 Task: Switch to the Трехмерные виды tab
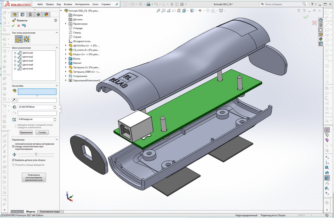[49, 211]
